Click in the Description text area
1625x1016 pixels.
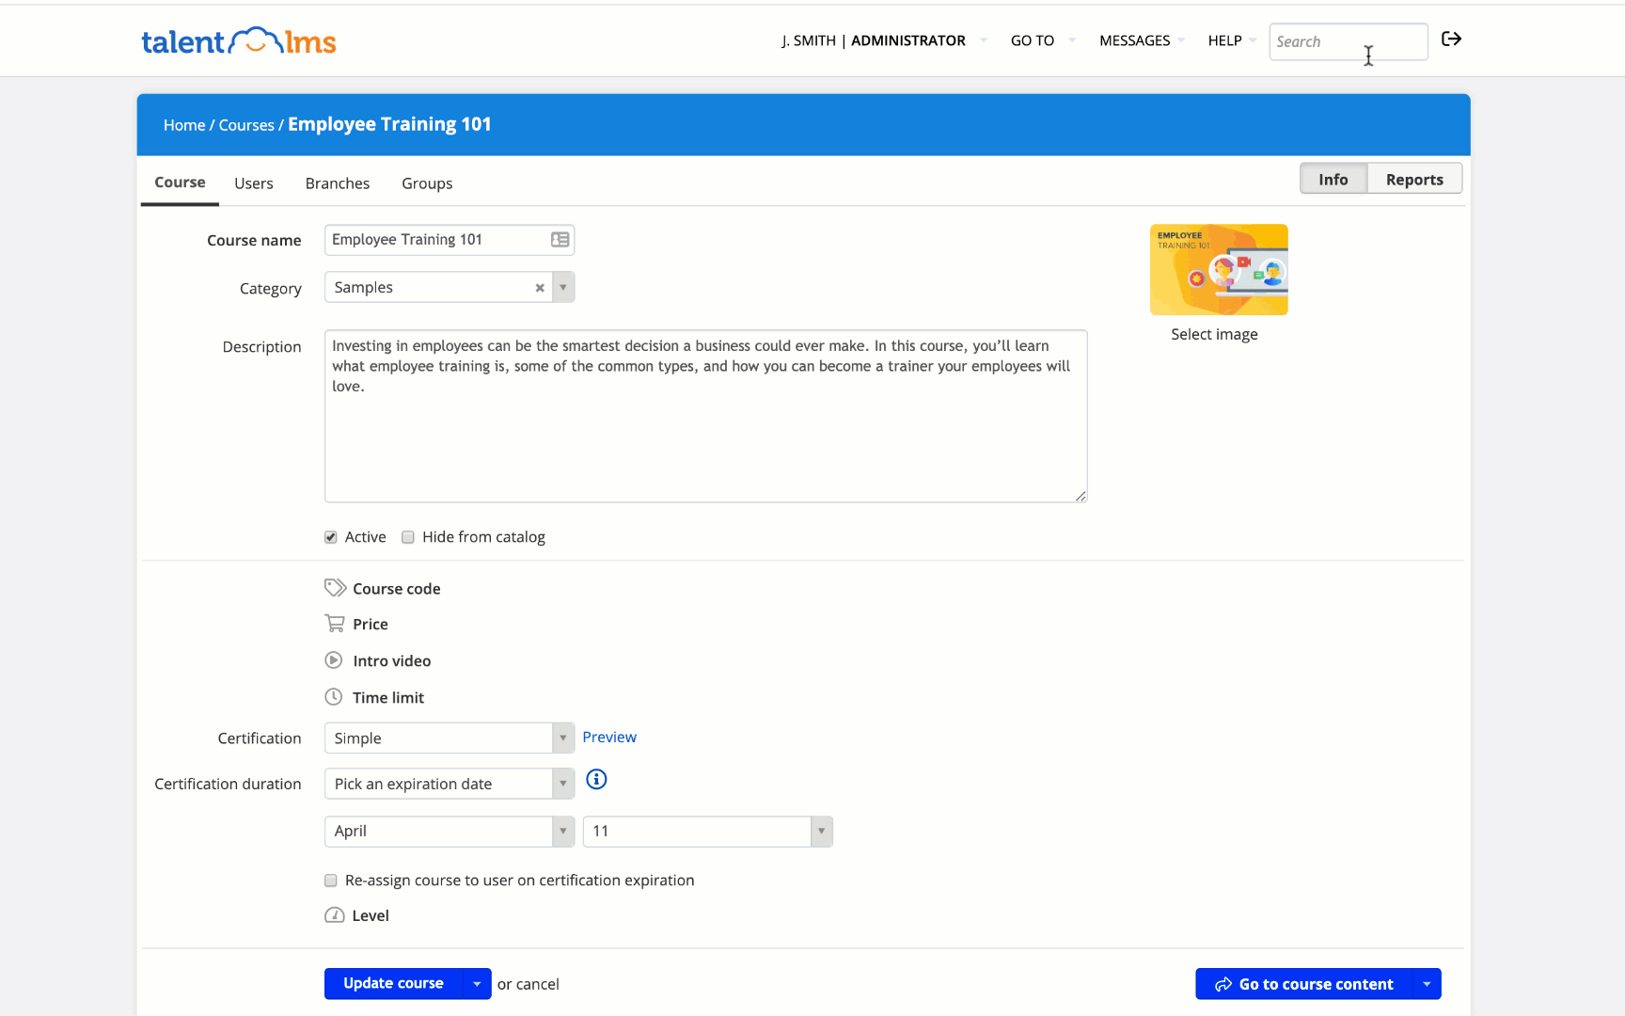(x=706, y=416)
